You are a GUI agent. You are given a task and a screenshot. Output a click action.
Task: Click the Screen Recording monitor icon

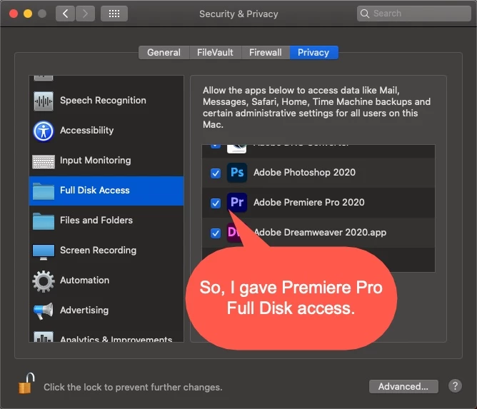[x=44, y=252]
